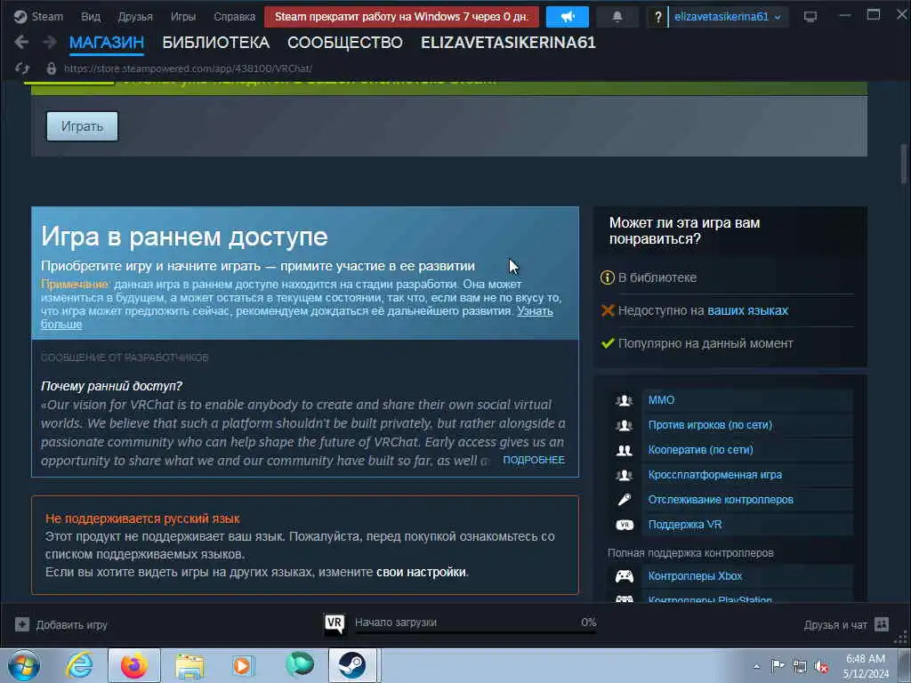
Task: Open the 'Друзья' menu
Action: 135,16
